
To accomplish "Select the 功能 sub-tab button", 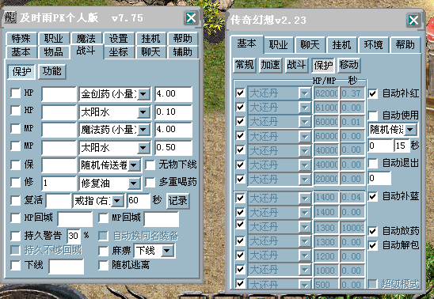I will 51,71.
